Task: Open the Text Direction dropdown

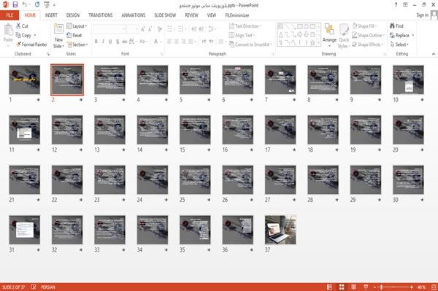Action: (x=245, y=26)
